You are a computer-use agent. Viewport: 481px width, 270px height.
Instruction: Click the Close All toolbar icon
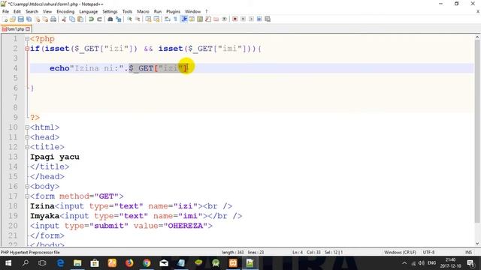(45, 19)
